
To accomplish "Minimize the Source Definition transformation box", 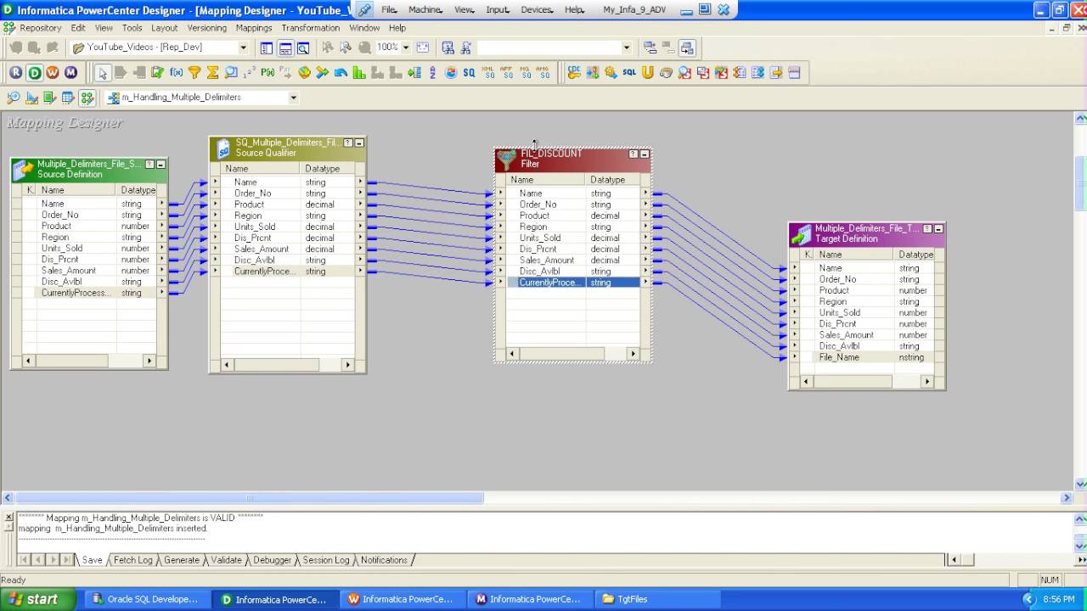I will tap(161, 165).
